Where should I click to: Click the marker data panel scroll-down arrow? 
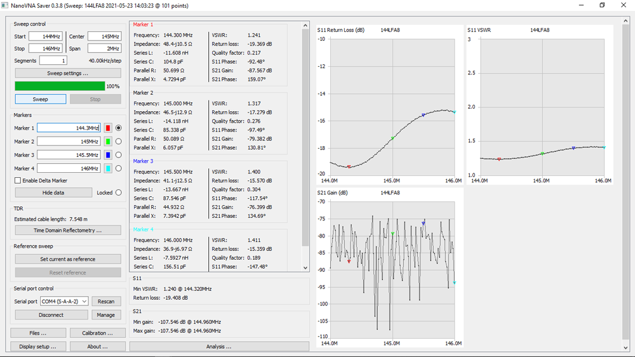point(305,268)
